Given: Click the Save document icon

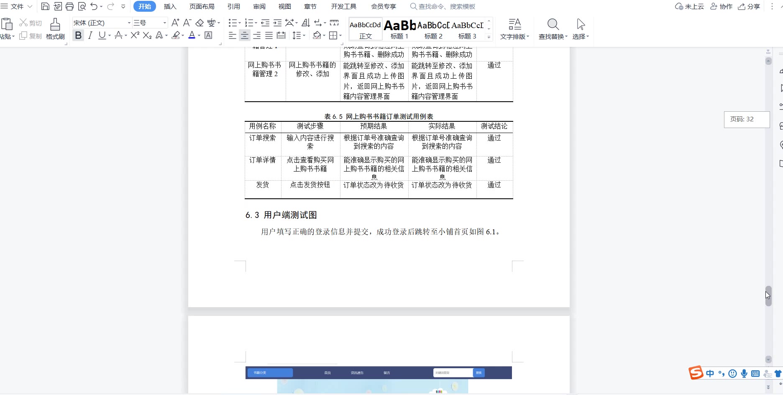Looking at the screenshot, I should coord(45,6).
